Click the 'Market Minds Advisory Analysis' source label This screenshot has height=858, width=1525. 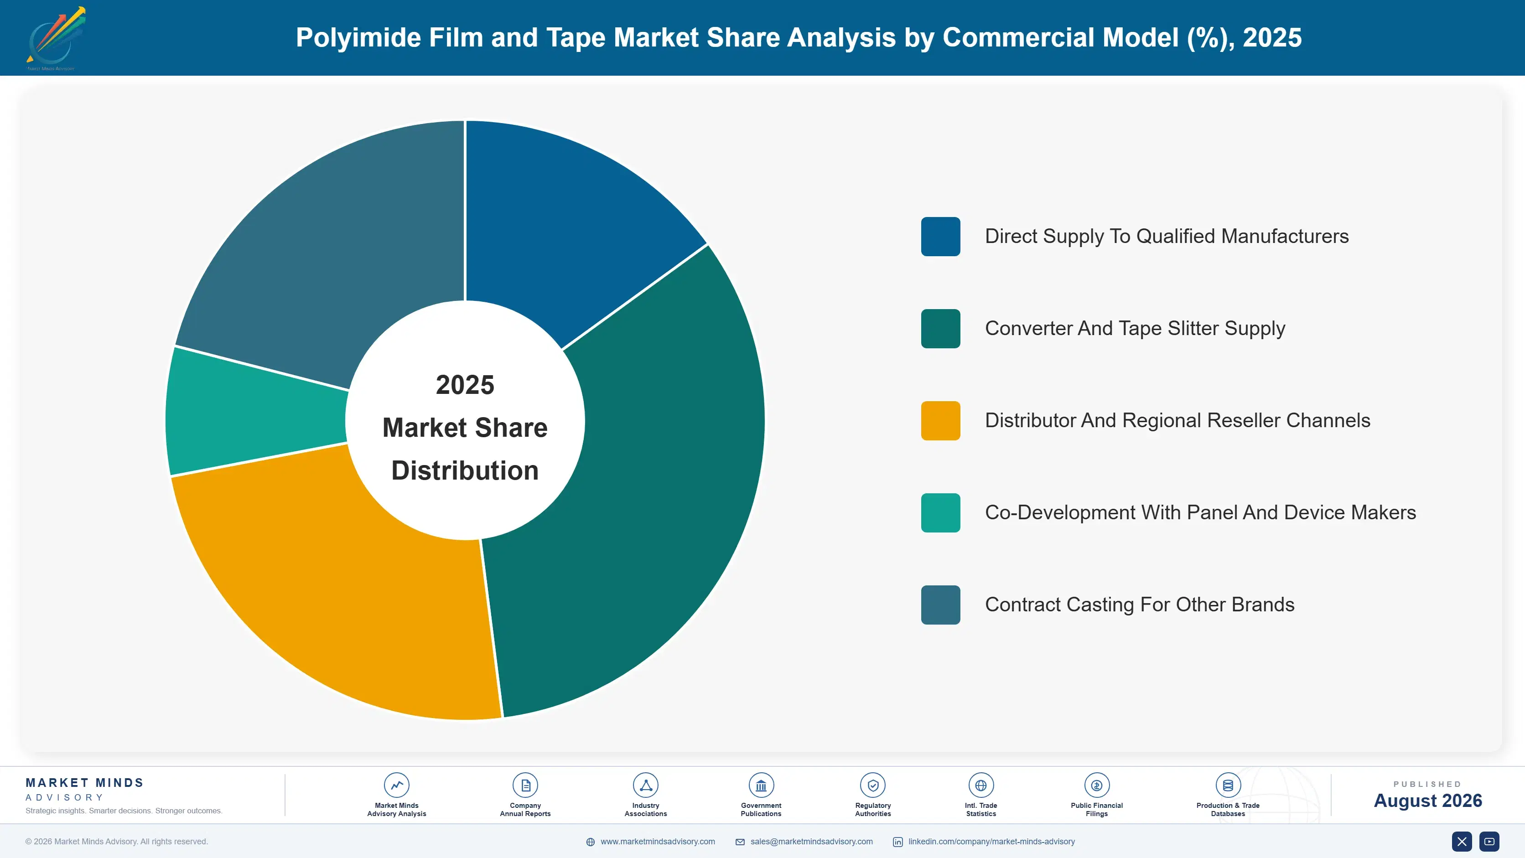(x=397, y=810)
